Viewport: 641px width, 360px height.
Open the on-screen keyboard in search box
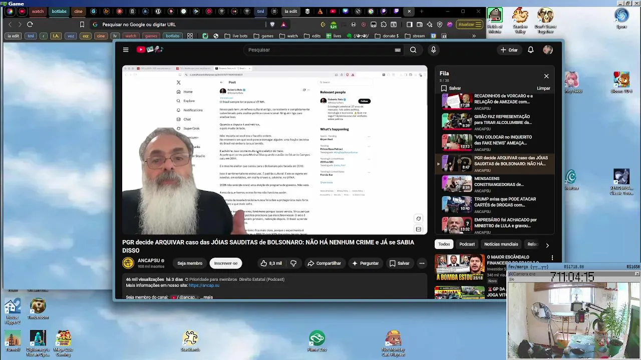coord(398,50)
